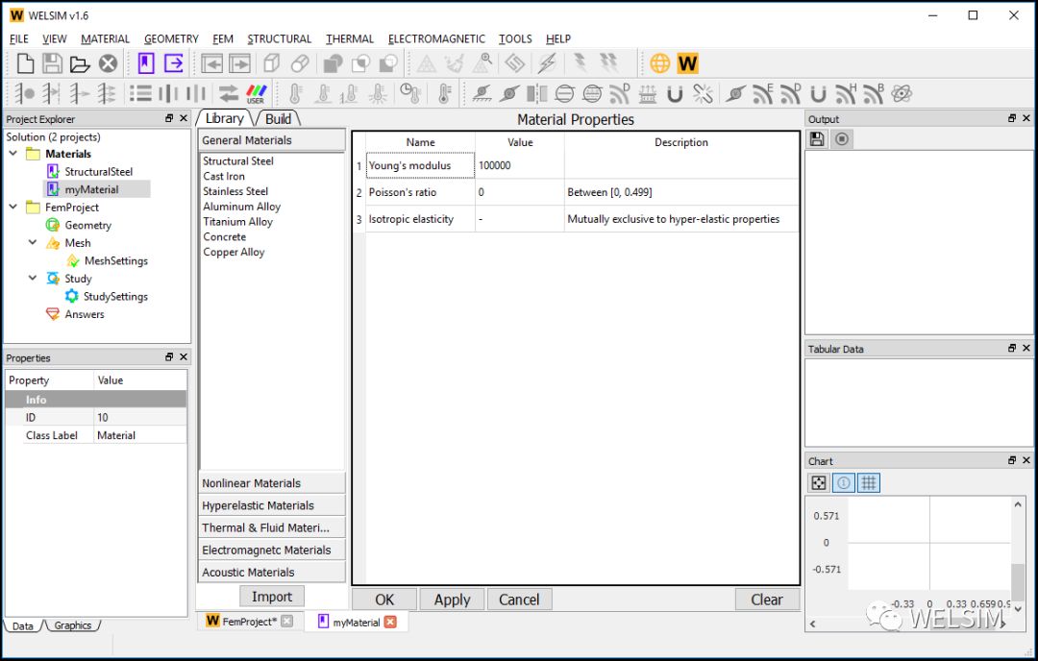The width and height of the screenshot is (1038, 661).
Task: Toggle the Chart grid lines button
Action: coord(869,483)
